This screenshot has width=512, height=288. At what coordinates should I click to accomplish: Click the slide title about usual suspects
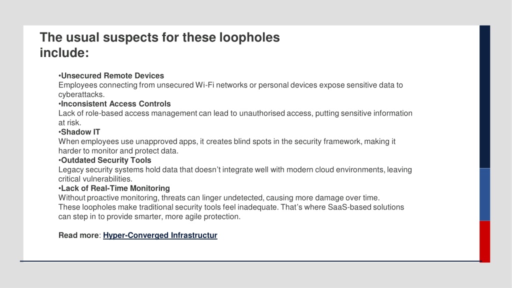point(159,44)
